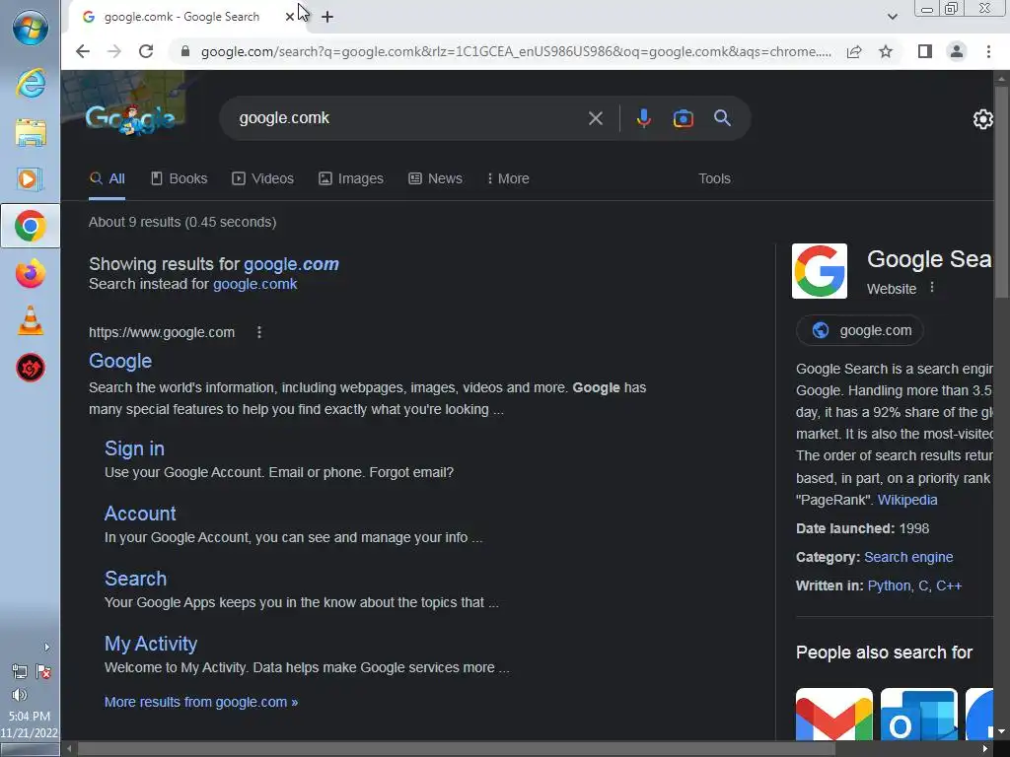Open Chrome three-dot menu
Image resolution: width=1010 pixels, height=757 pixels.
(x=988, y=51)
